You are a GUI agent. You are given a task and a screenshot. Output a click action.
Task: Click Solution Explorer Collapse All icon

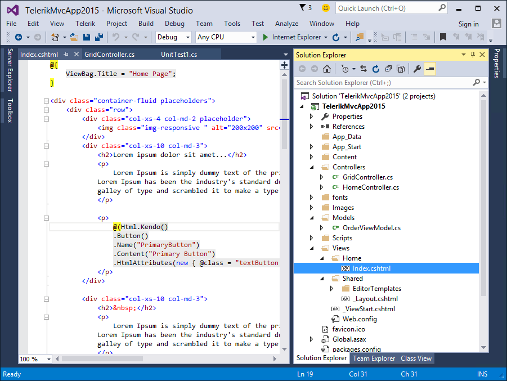[x=388, y=69]
